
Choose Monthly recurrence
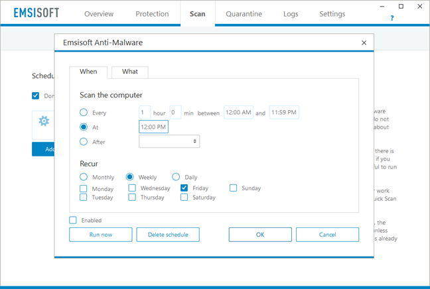coord(84,177)
